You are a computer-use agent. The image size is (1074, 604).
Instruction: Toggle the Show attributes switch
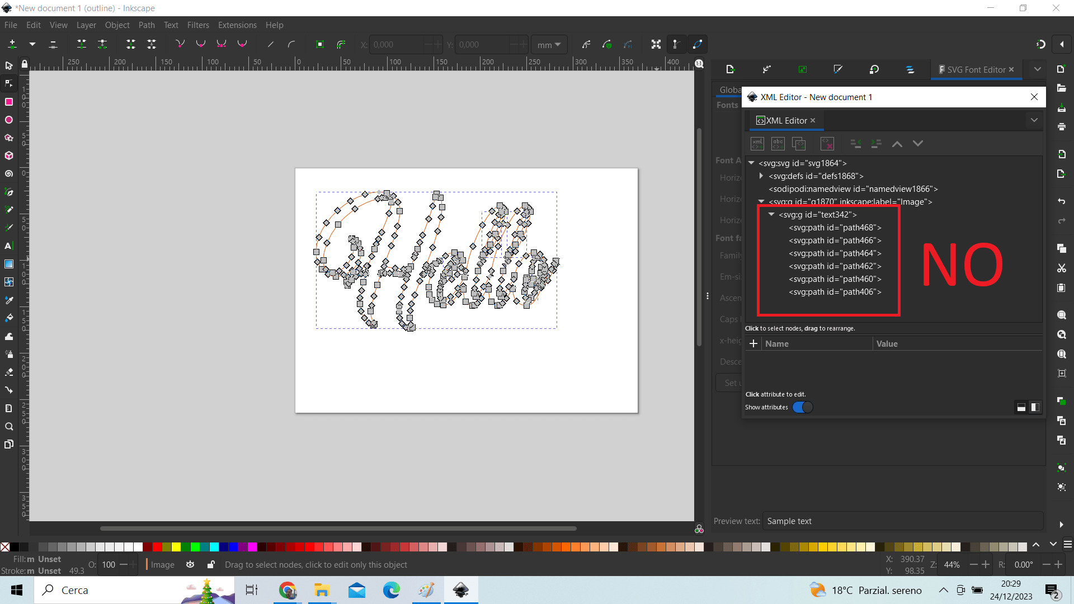click(802, 407)
